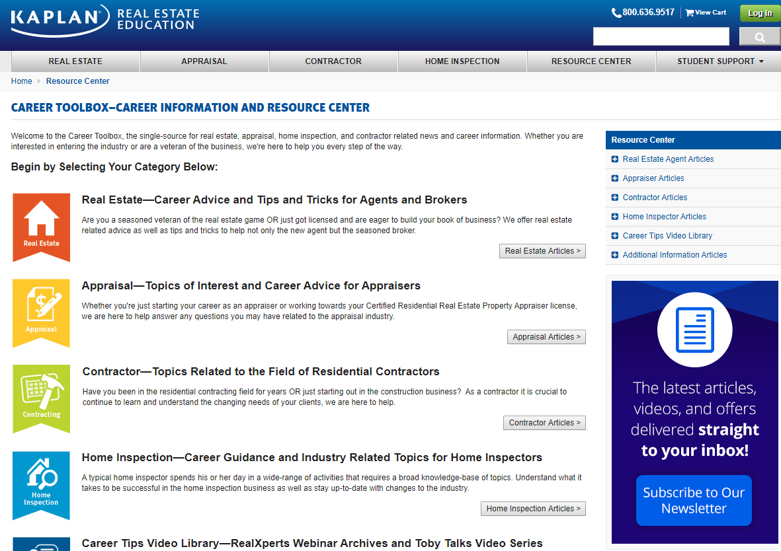Screen dimensions: 781x551
Task: Click the orange Real Estate house icon
Action: [x=42, y=227]
